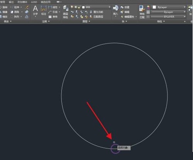Viewport: 193px width, 160px height.
Task: Open 线性 dimension dropdown arrow
Action: (59, 7)
